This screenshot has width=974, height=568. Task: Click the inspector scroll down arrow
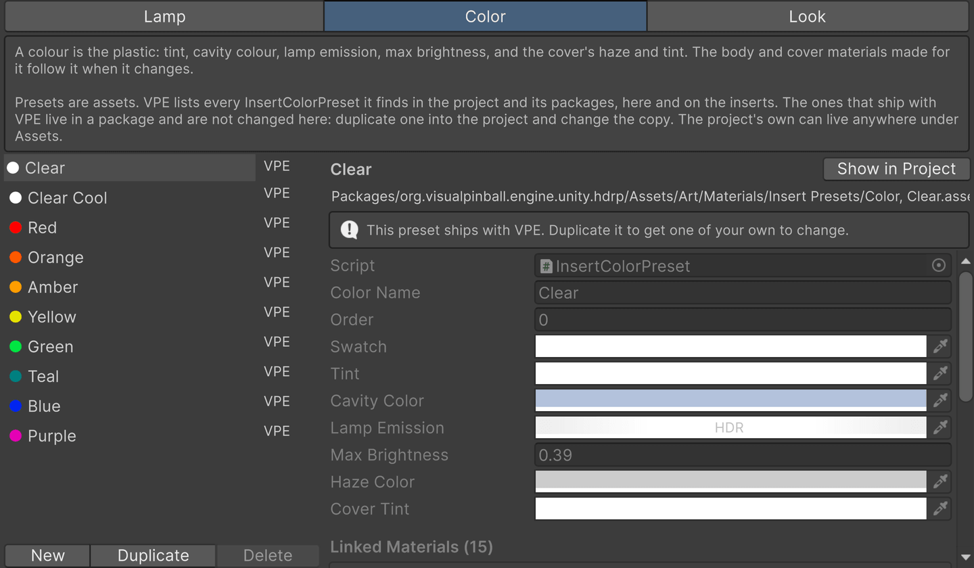[965, 558]
